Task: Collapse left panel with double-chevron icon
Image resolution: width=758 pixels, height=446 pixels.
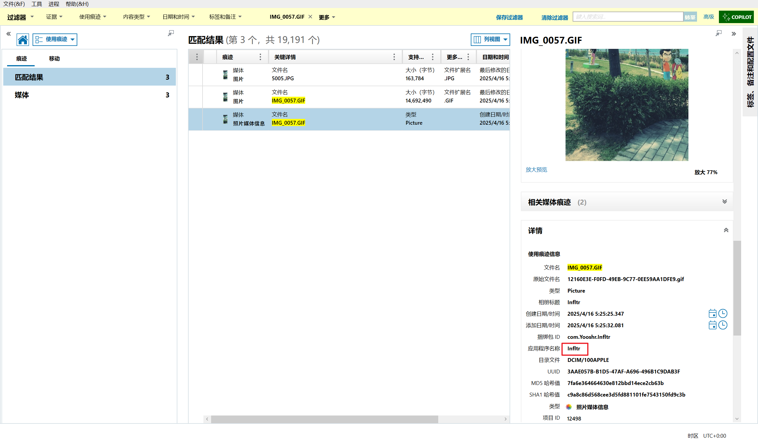Action: click(8, 34)
